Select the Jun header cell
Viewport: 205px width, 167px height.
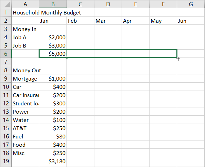tap(191, 21)
